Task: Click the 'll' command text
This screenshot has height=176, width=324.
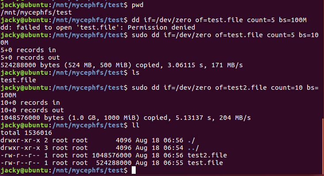Action: 136,125
